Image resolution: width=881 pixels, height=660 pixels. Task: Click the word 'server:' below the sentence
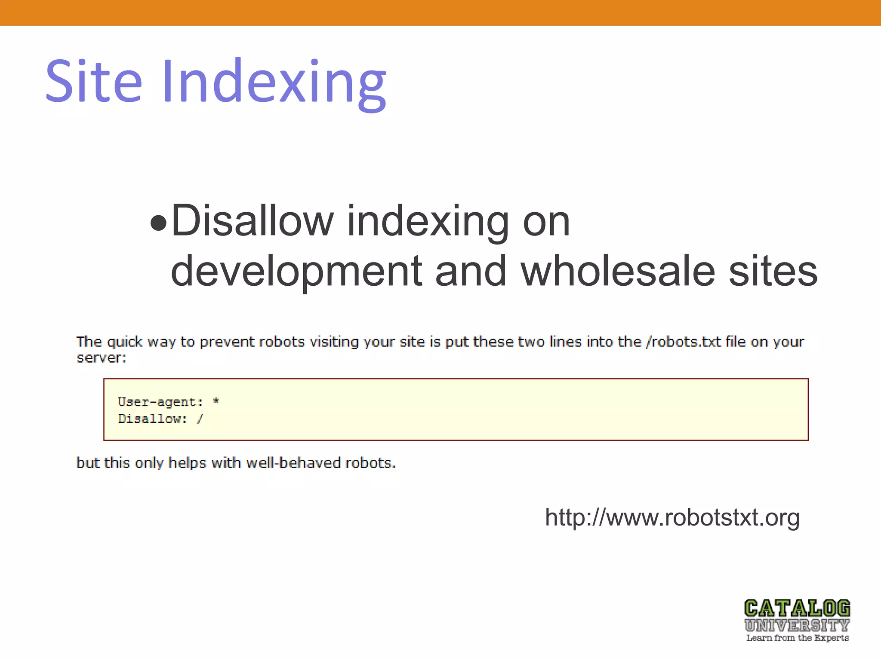(x=101, y=358)
